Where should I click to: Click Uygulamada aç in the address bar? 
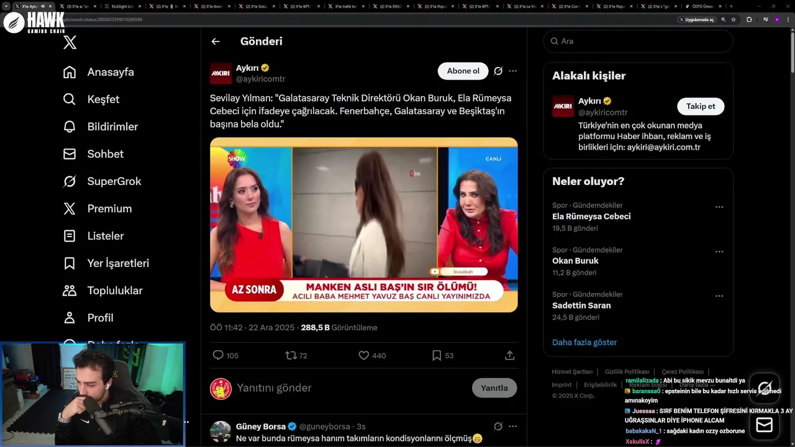click(696, 20)
